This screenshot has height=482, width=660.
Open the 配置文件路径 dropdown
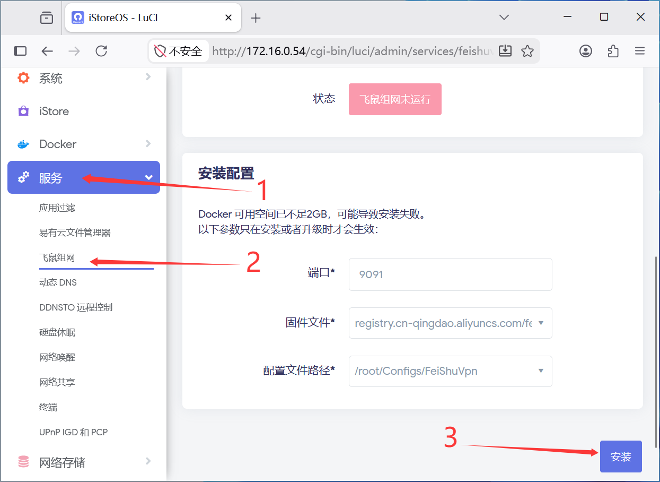pyautogui.click(x=450, y=371)
